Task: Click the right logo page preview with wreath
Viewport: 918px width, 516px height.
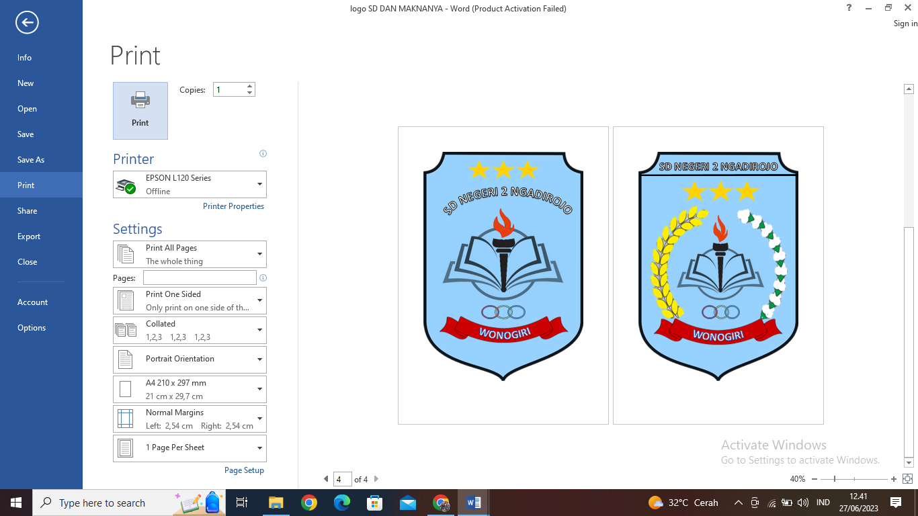Action: [x=718, y=275]
